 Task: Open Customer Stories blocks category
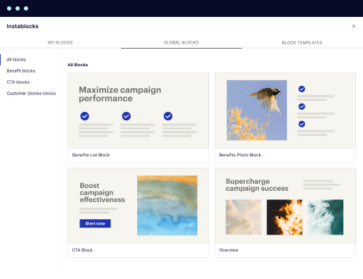pyautogui.click(x=31, y=94)
